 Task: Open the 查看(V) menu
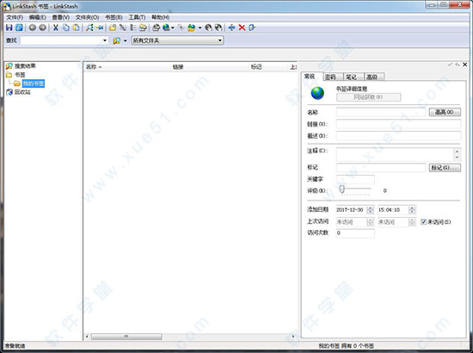[61, 17]
